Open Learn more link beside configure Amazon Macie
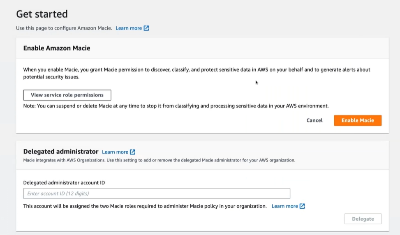 pyautogui.click(x=129, y=28)
